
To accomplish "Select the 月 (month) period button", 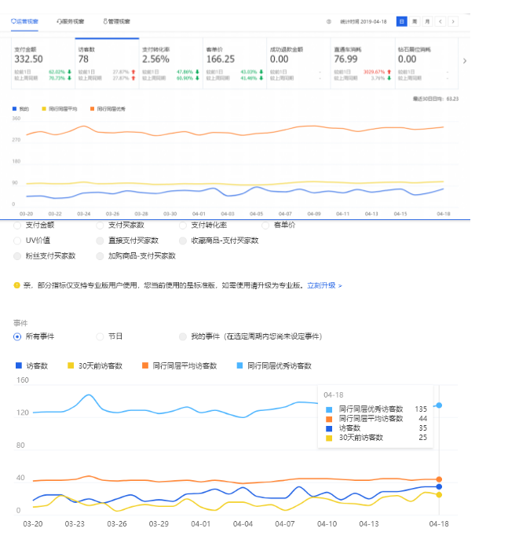I will point(427,21).
